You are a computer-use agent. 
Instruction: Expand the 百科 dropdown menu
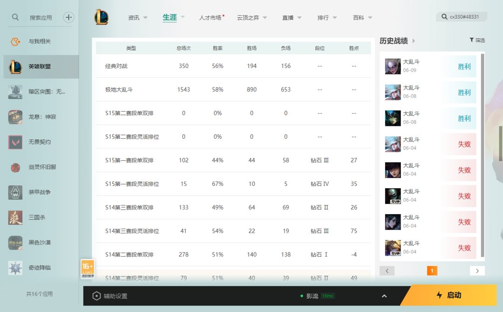pos(370,18)
